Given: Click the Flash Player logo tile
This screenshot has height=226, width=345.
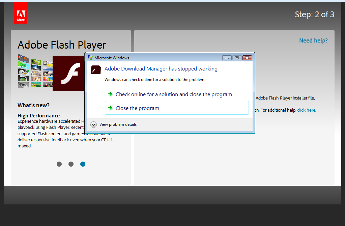Looking at the screenshot, I should point(69,73).
